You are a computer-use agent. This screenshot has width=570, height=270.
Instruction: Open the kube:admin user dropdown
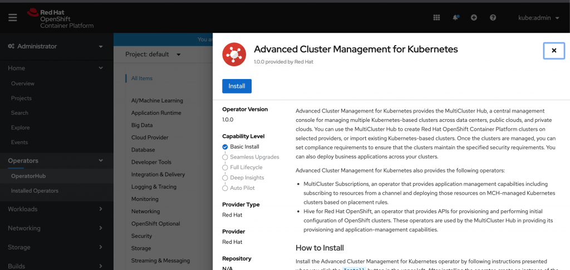click(x=538, y=17)
